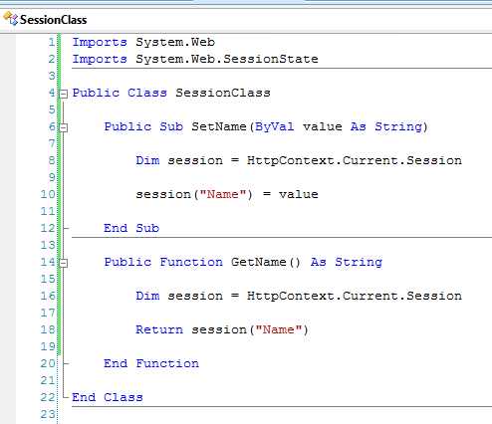Viewport: 492px width, 424px height.
Task: Open the SessionClass class dropdown
Action: [246, 20]
